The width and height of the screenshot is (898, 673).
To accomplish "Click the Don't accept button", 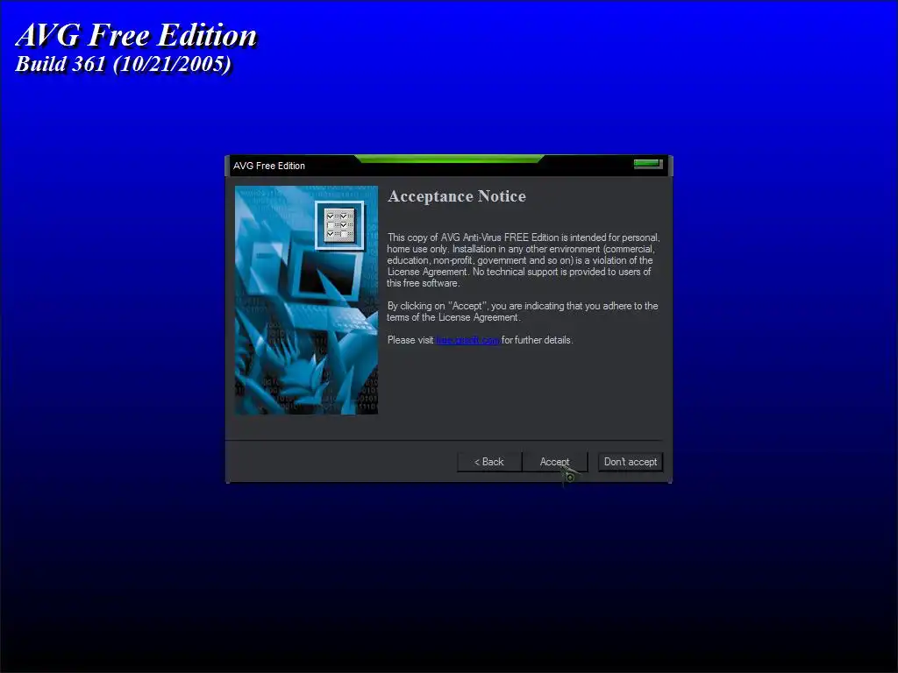I will coord(630,462).
